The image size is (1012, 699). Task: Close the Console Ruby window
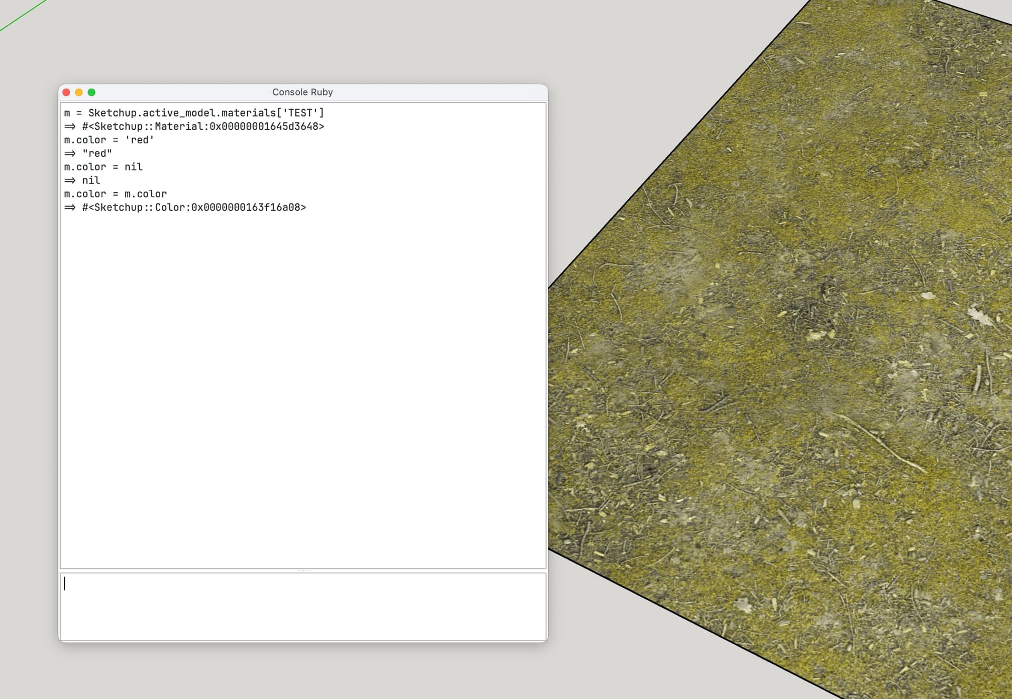tap(66, 92)
